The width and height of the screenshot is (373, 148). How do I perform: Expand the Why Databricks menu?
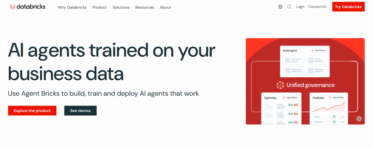tap(72, 7)
